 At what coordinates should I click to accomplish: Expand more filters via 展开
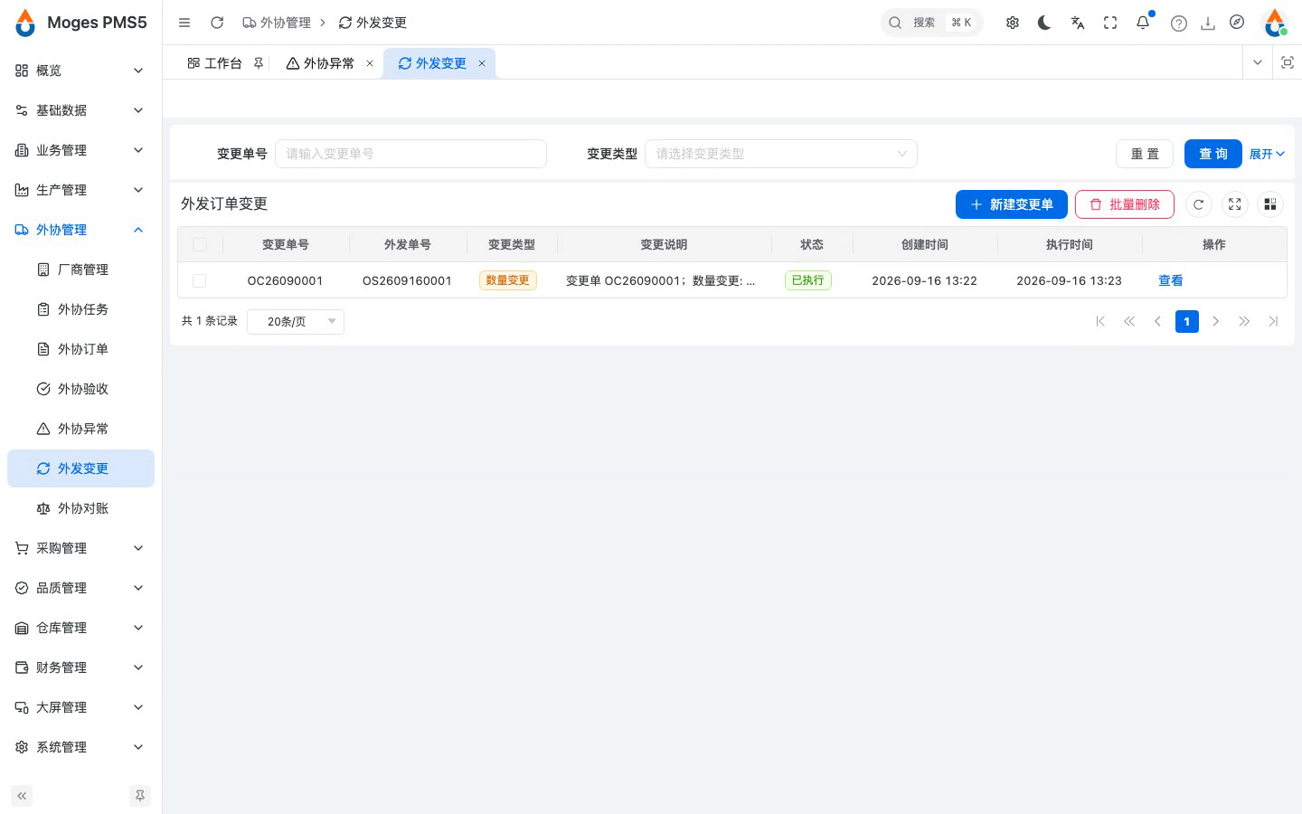coord(1267,154)
